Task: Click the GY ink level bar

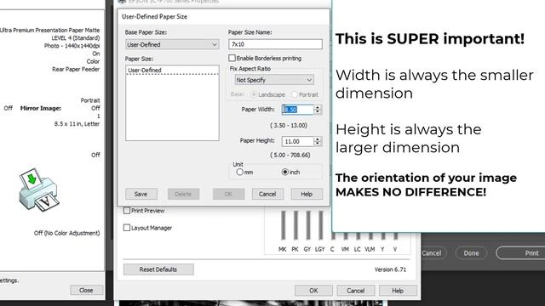Action: (308, 225)
